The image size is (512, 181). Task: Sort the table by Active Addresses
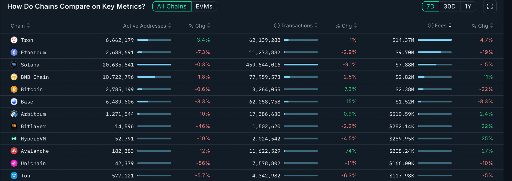click(x=170, y=26)
